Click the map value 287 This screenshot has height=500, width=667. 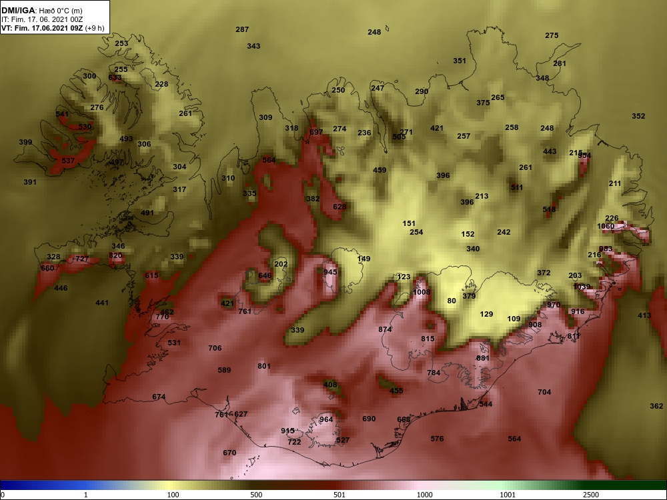242,29
